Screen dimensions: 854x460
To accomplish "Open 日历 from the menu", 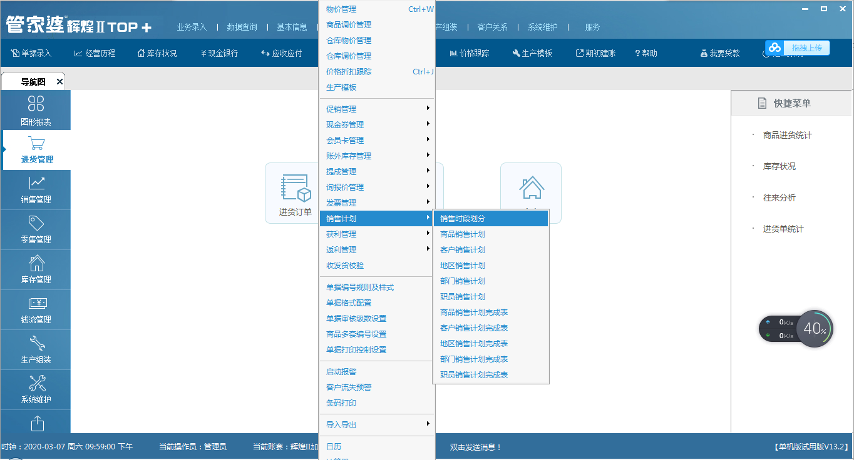I will pos(377,446).
